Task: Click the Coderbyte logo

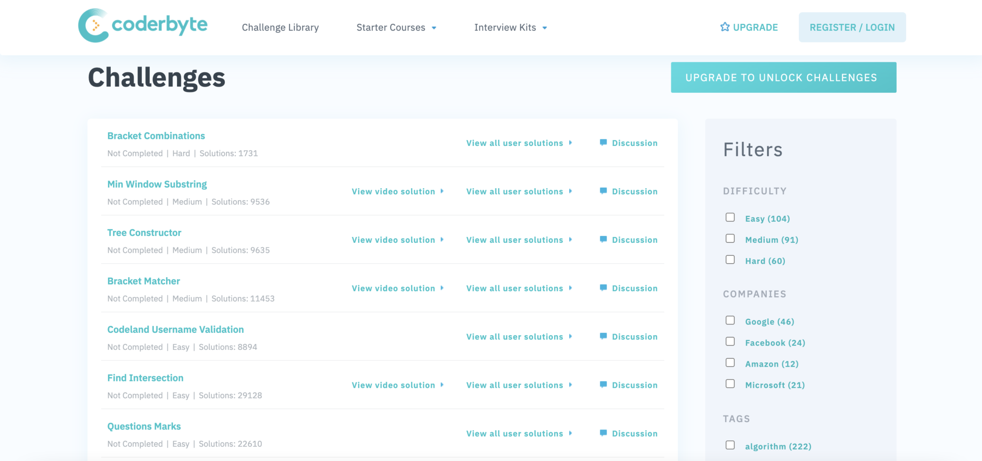Action: tap(142, 26)
